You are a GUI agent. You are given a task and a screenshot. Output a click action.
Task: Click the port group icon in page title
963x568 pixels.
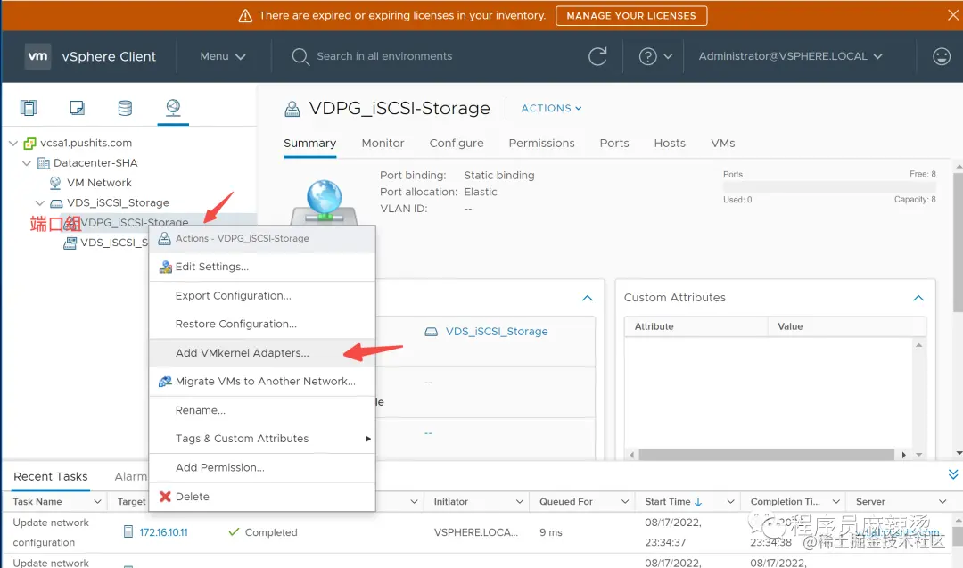pyautogui.click(x=292, y=109)
